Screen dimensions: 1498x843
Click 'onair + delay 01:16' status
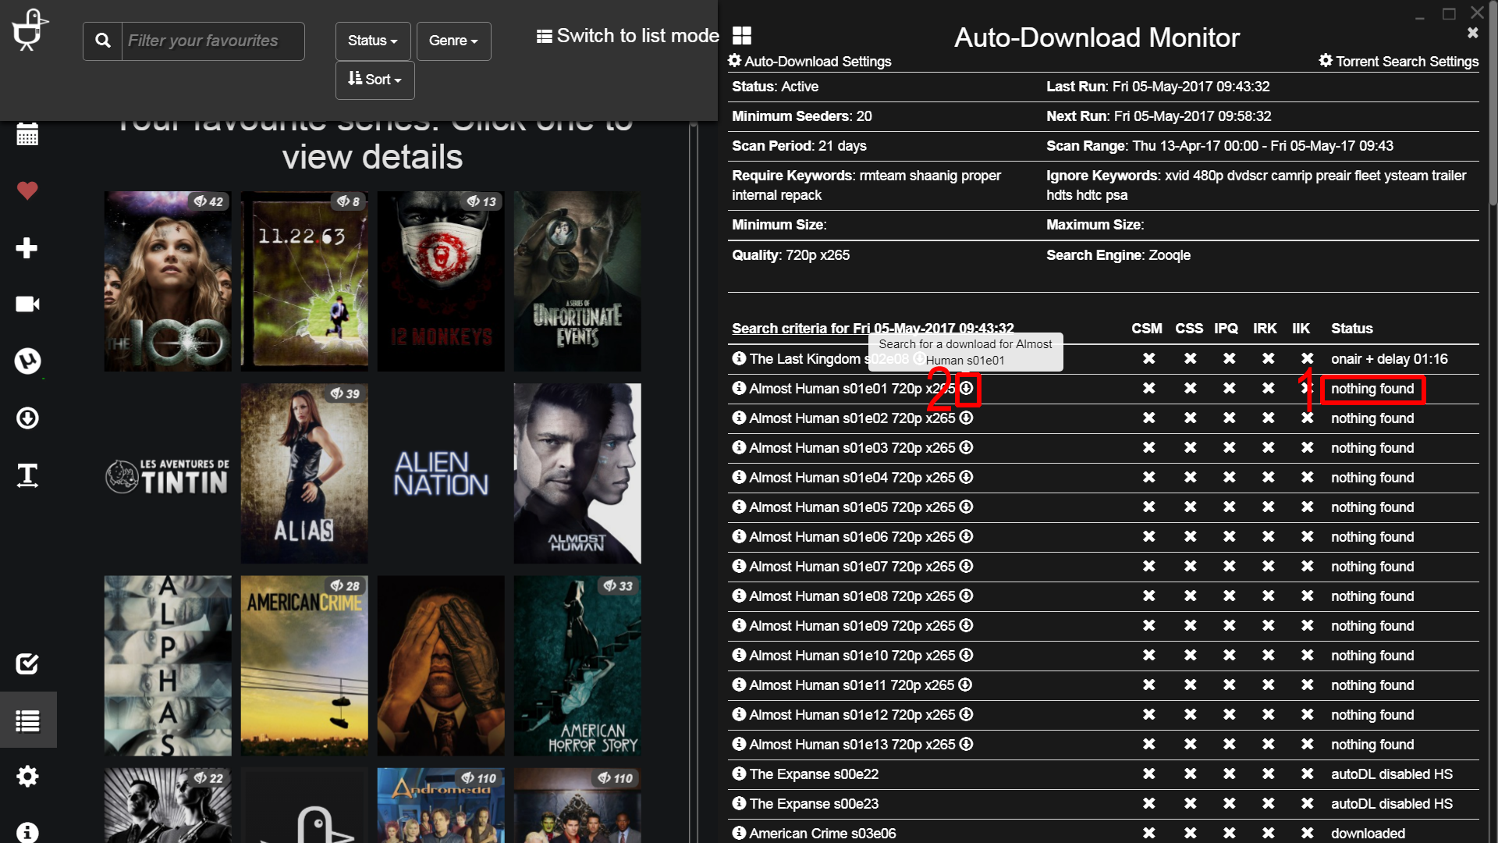coord(1389,359)
